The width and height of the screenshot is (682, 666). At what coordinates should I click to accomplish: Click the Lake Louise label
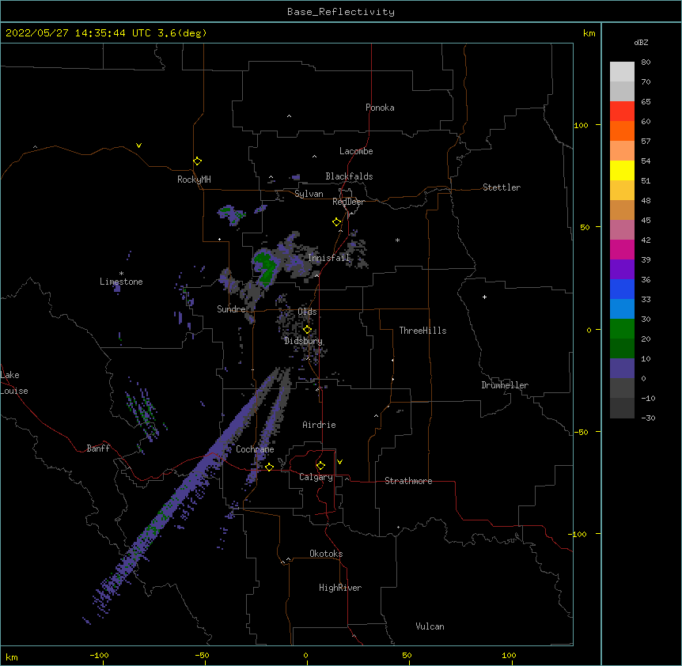pyautogui.click(x=14, y=383)
